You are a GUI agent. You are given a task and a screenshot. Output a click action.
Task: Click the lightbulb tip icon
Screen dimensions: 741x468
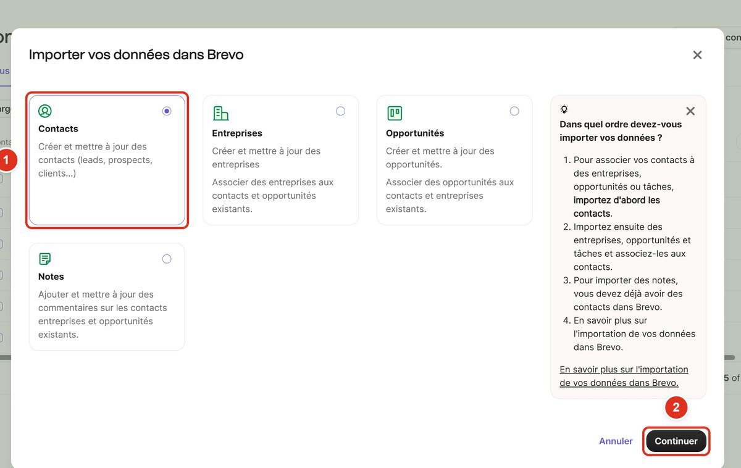point(564,109)
